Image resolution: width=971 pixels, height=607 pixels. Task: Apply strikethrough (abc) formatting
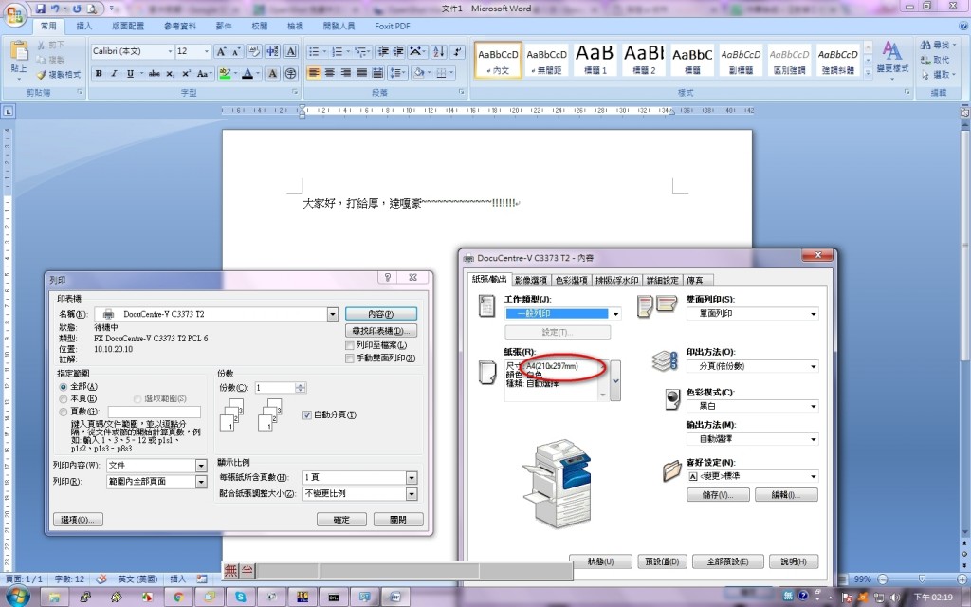click(155, 73)
